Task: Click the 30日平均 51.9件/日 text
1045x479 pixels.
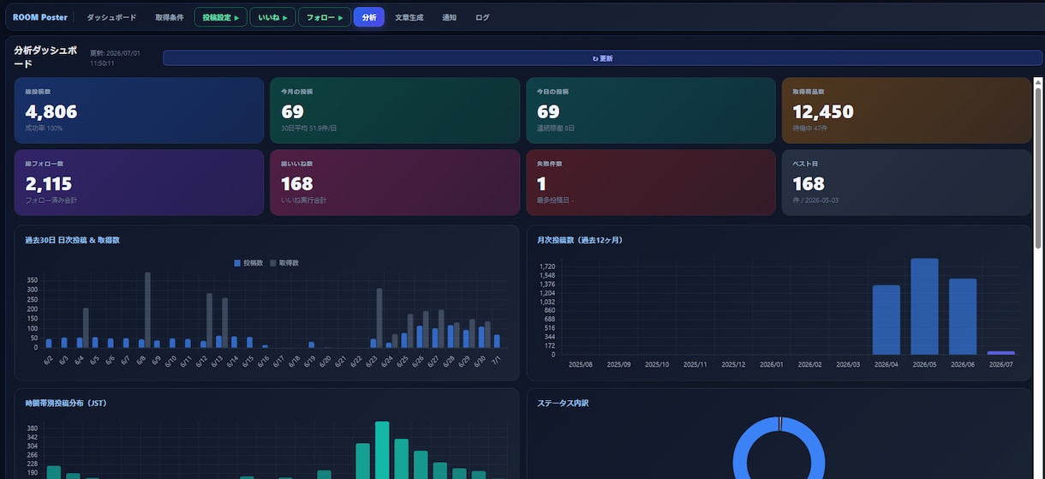Action: [309, 129]
